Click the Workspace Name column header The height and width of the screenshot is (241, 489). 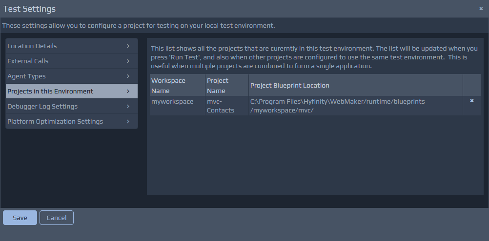pos(168,85)
